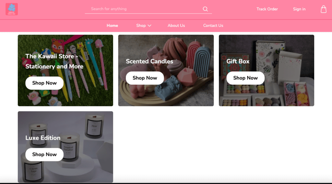332x184 pixels.
Task: Shop Now for Luxe Edition
Action: [x=44, y=155]
